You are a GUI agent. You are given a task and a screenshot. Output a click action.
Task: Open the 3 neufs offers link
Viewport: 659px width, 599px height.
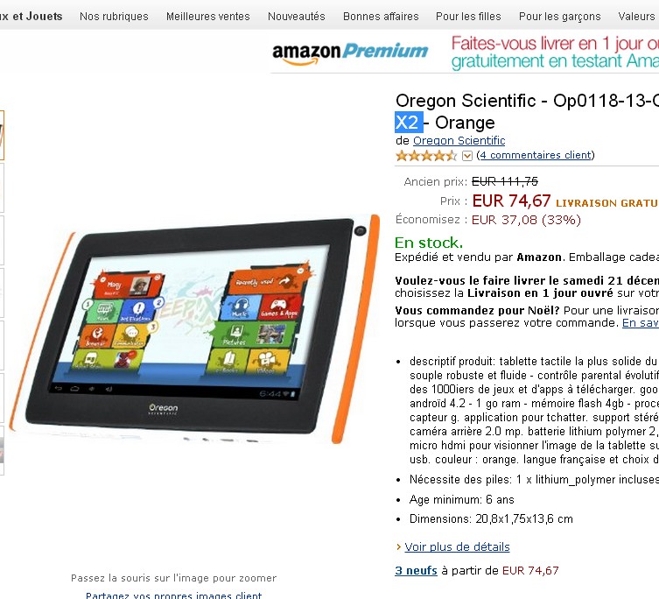pos(416,570)
